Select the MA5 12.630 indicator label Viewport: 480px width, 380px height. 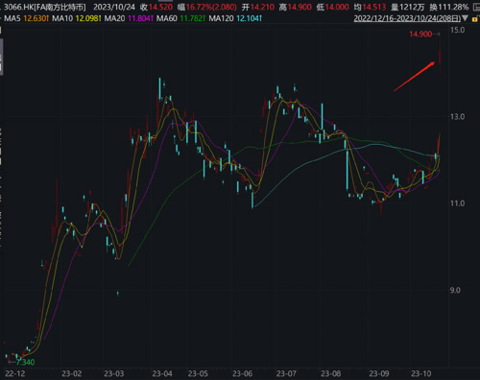[x=26, y=18]
